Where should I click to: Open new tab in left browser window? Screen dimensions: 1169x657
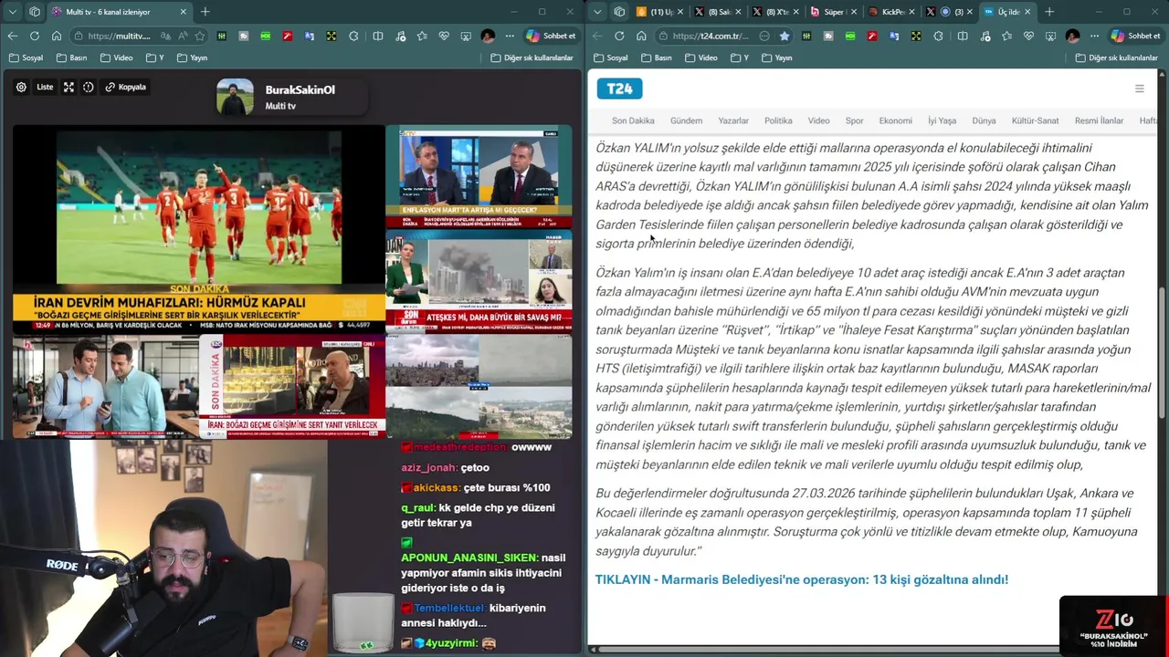[205, 12]
